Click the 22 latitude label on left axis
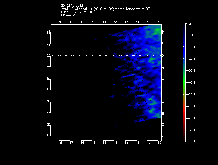Screen dimensions: 218x165 pos(48,32)
